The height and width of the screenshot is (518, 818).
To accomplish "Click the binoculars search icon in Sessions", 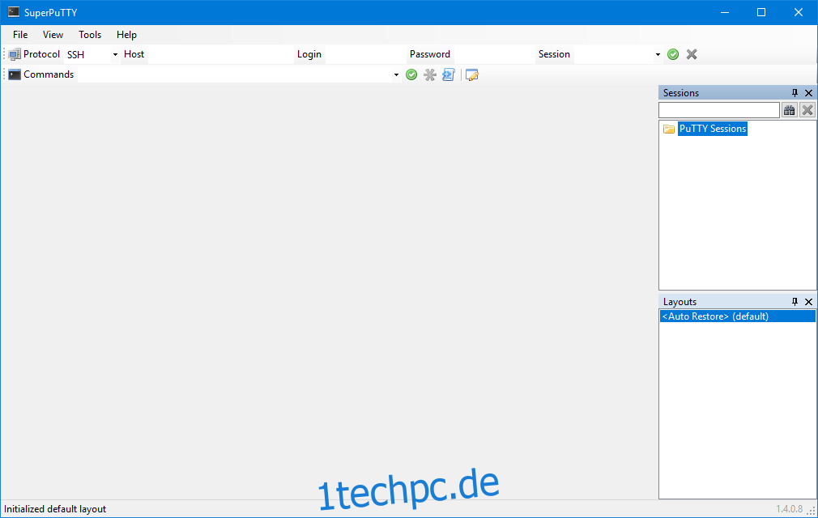I will pyautogui.click(x=790, y=110).
